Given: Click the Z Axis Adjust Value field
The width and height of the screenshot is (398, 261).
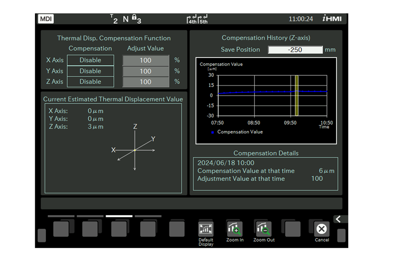Looking at the screenshot, I should pos(146,82).
